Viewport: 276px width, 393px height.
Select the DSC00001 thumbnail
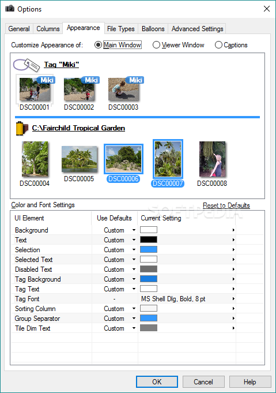(35, 89)
